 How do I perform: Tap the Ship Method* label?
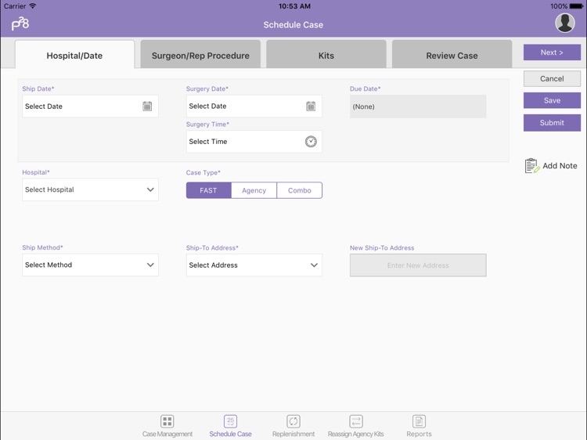[x=43, y=247]
